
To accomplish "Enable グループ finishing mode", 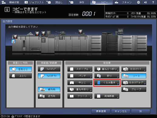I will (x=134, y=89).
